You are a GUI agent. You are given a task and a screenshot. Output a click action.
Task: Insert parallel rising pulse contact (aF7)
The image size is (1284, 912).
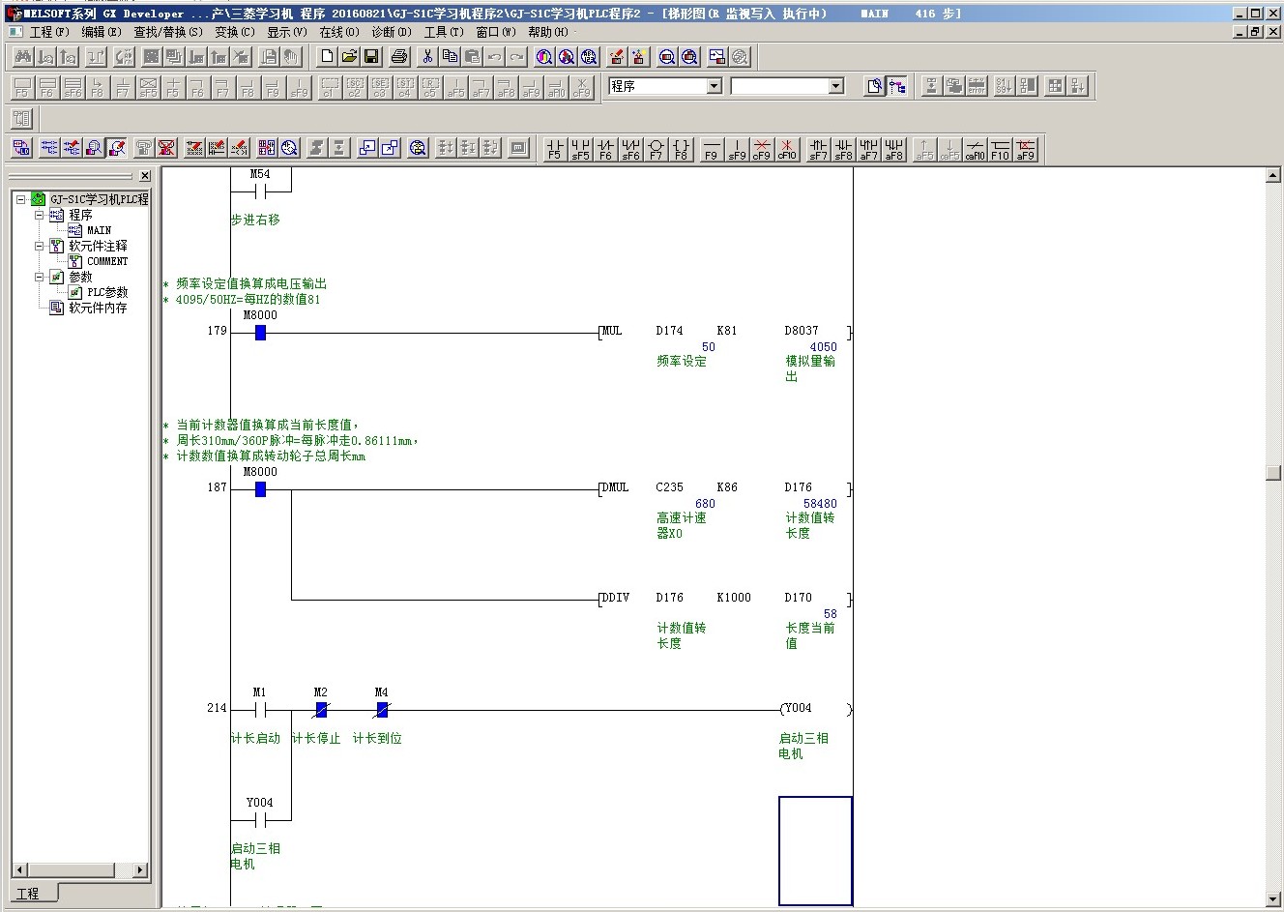click(x=869, y=148)
